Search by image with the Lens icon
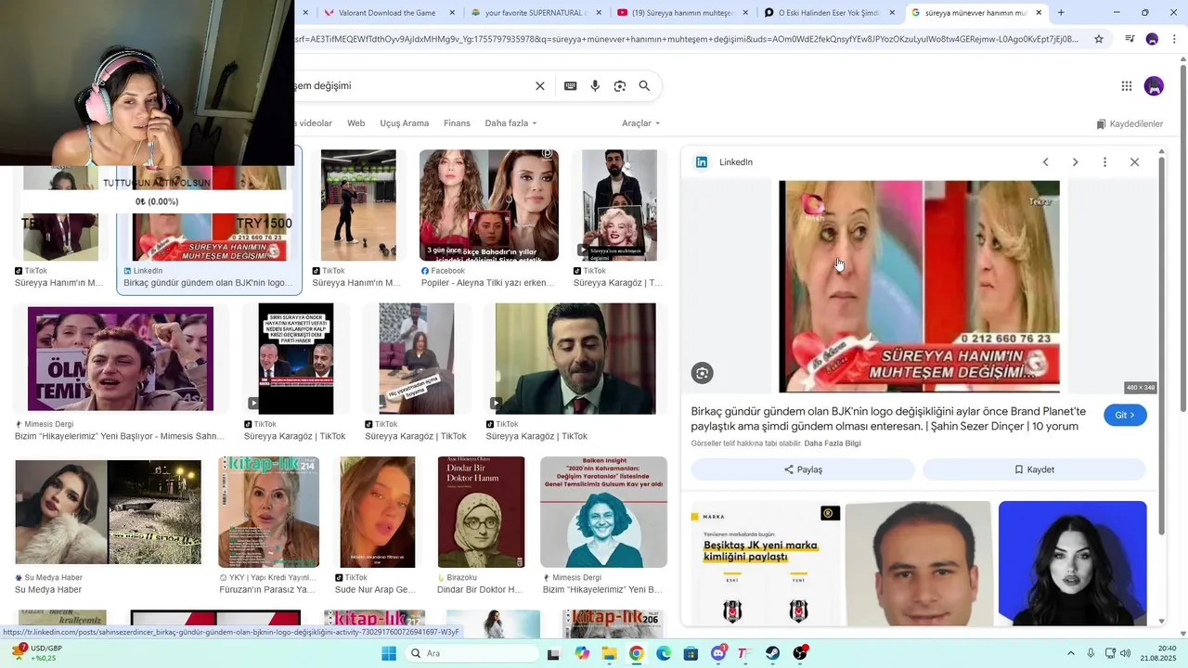 point(620,86)
